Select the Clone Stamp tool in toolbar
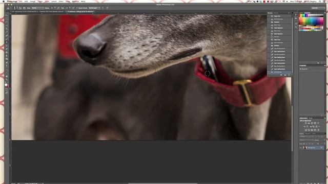The width and height of the screenshot is (328, 184). 7,42
